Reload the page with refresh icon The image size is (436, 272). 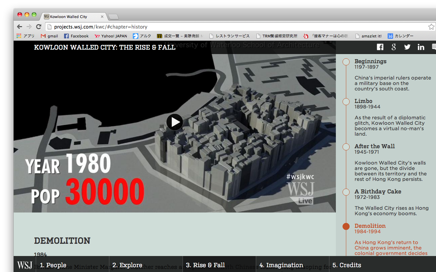(x=38, y=27)
